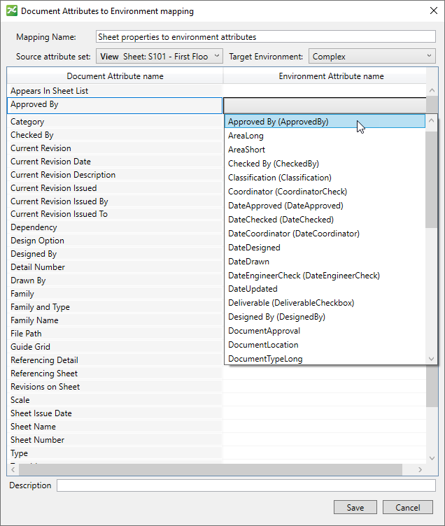Select the Detail Number row
The height and width of the screenshot is (526, 445).
pos(115,267)
